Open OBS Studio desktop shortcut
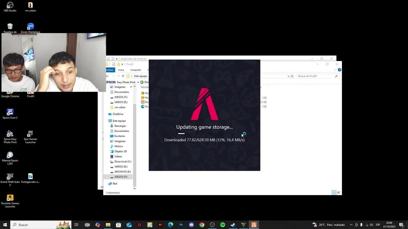The image size is (408, 229). tap(10, 7)
